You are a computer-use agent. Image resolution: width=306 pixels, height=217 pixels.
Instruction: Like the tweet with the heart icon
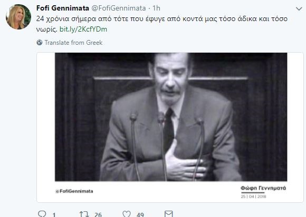tap(127, 214)
